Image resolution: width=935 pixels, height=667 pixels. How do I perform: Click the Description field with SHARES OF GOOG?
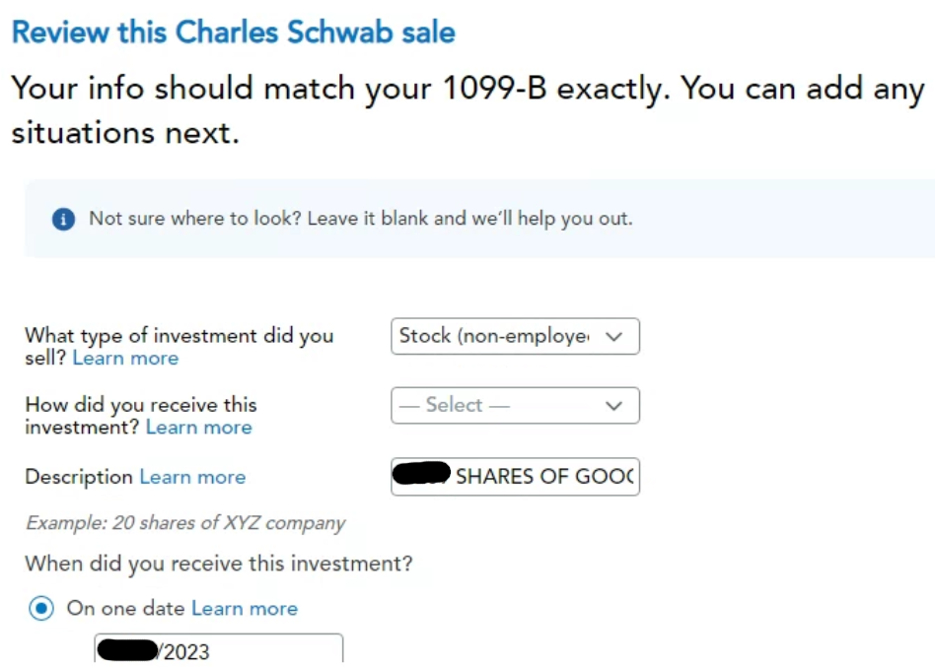pyautogui.click(x=515, y=477)
